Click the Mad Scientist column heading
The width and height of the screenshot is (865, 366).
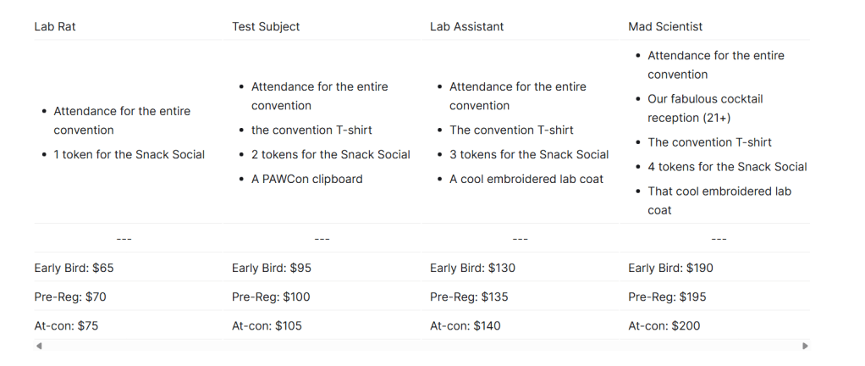click(x=666, y=26)
